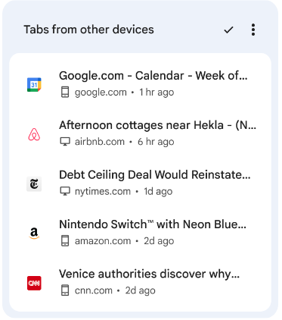Image resolution: width=282 pixels, height=320 pixels.
Task: Click the Amazon logo icon
Action: pyautogui.click(x=34, y=233)
